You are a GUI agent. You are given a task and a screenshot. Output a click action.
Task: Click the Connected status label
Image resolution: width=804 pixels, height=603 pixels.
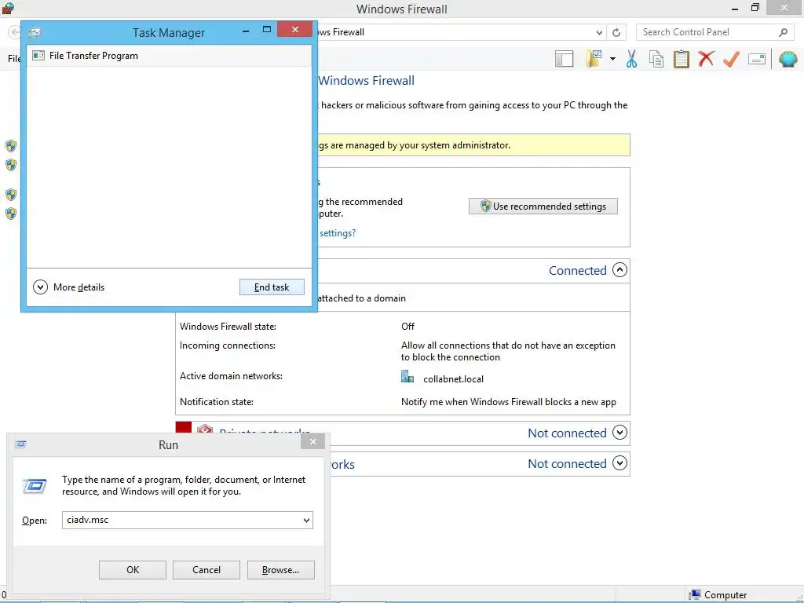[577, 270]
